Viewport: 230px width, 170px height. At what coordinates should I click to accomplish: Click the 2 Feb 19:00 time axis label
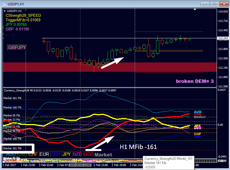pyautogui.click(x=119, y=165)
